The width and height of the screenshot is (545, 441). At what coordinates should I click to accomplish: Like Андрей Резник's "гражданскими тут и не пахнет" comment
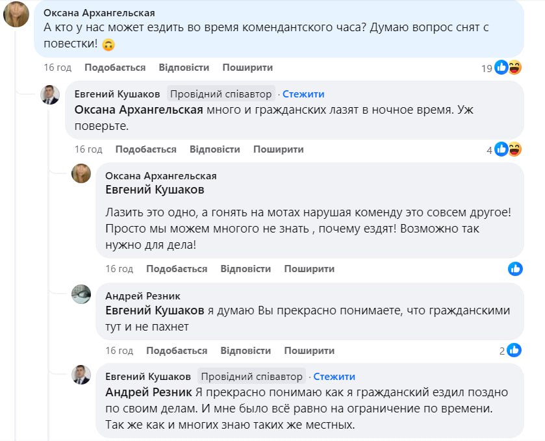177,351
